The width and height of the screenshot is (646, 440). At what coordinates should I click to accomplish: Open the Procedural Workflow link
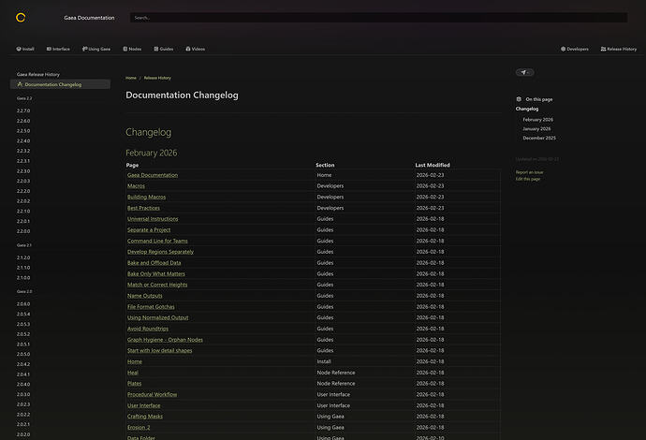tap(152, 395)
